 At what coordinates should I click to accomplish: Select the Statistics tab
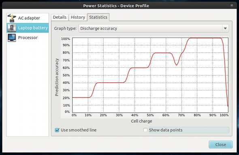(x=98, y=17)
